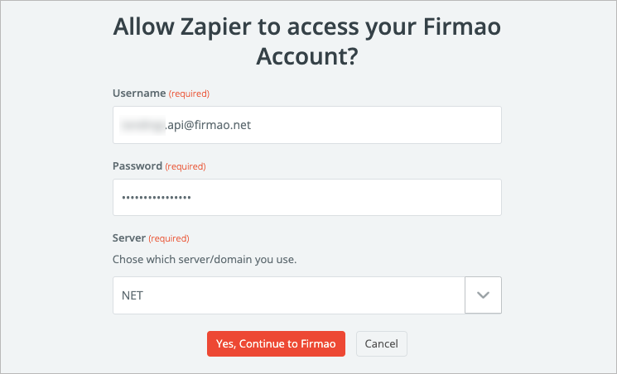Click the red (required) tag beside Username

click(189, 94)
